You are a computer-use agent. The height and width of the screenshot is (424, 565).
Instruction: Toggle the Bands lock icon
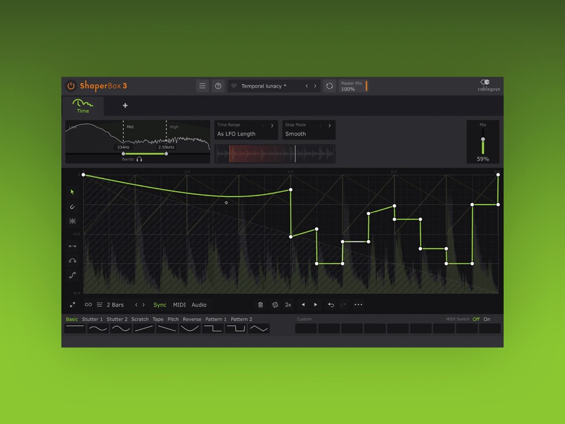point(139,159)
